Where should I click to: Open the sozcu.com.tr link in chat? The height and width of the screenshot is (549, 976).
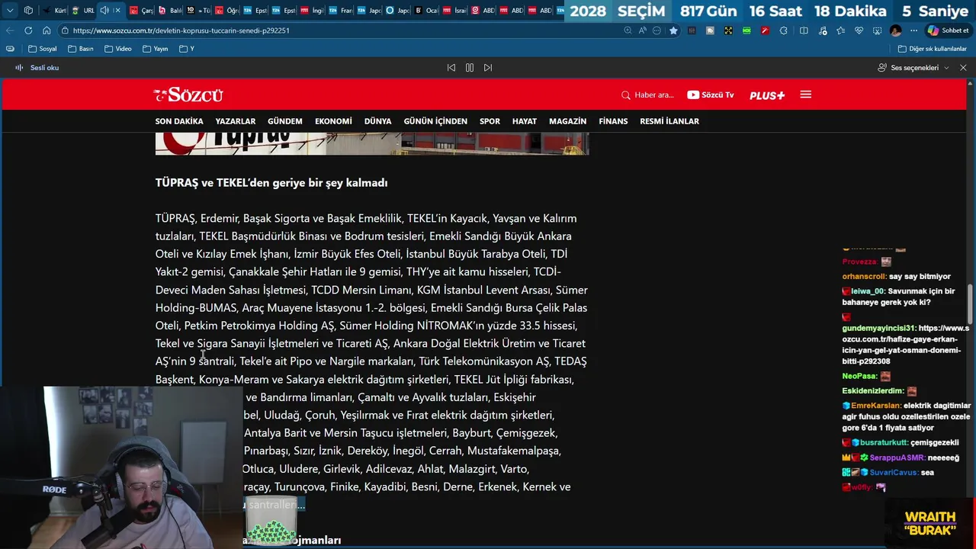tap(906, 345)
